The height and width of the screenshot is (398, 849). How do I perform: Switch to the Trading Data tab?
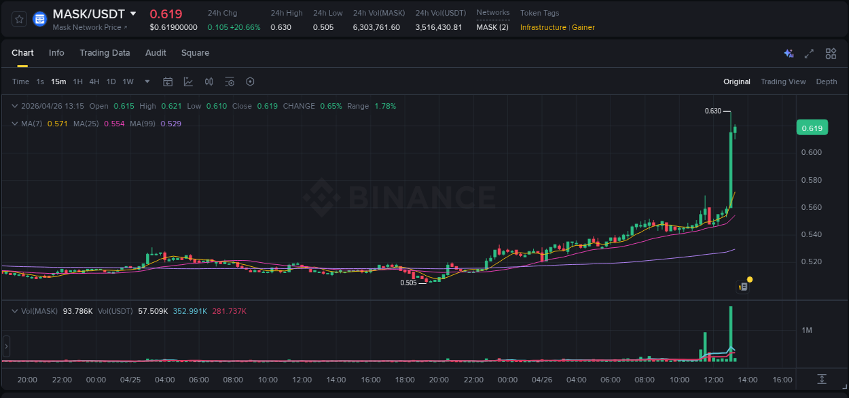(x=105, y=53)
